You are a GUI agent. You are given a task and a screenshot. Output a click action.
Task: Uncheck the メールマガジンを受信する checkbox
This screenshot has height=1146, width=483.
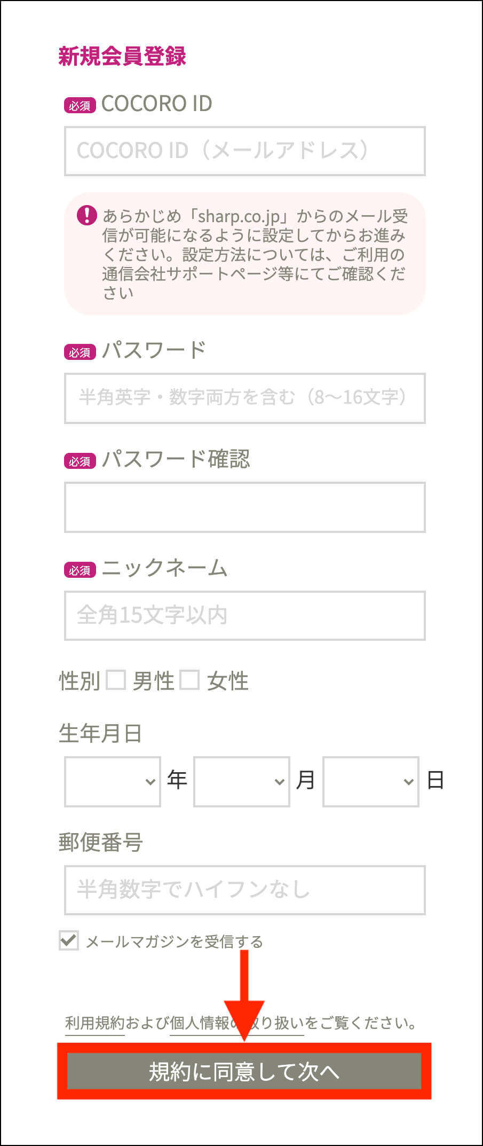[69, 940]
